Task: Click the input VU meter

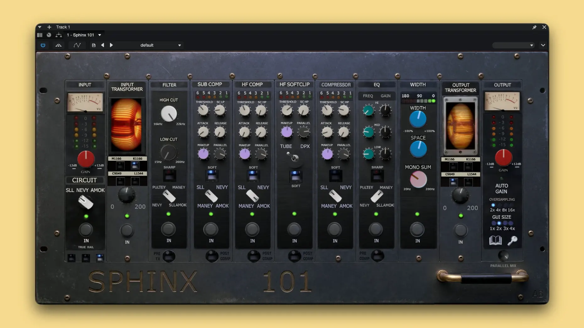Action: tap(85, 102)
